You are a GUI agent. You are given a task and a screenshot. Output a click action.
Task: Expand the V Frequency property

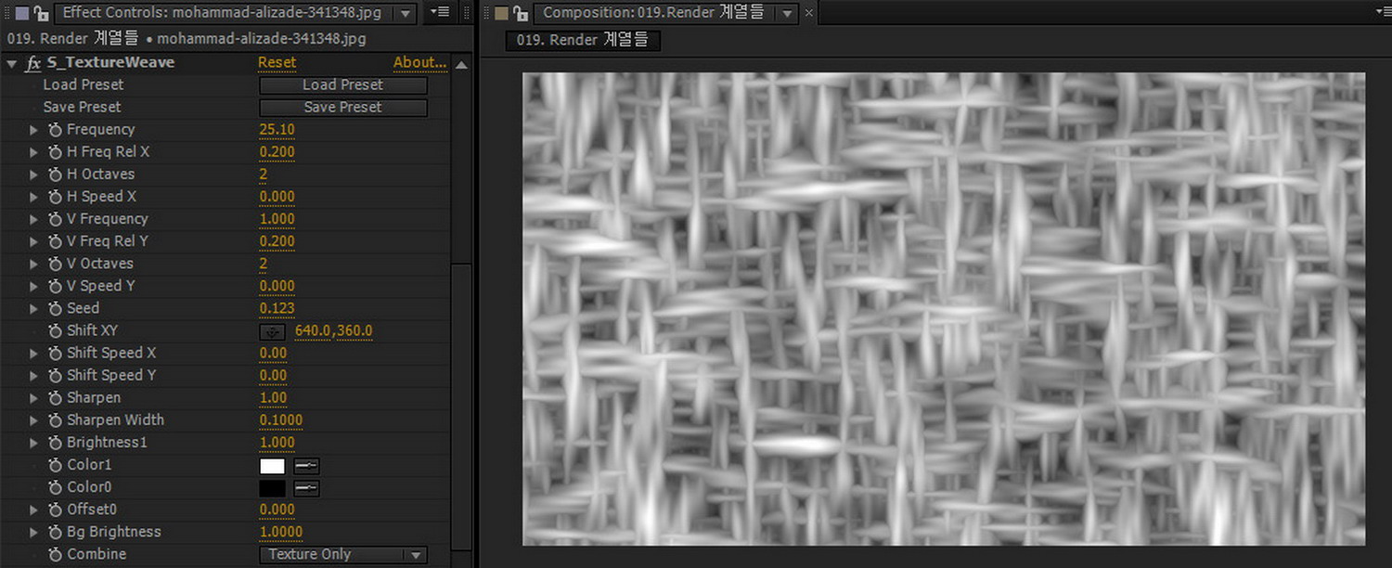[34, 219]
